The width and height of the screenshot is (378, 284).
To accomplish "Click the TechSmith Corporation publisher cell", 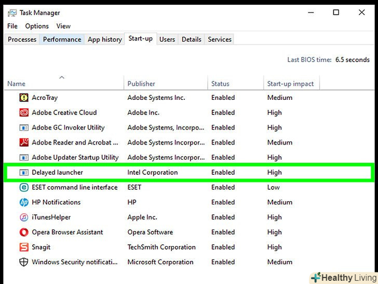I will coord(161,247).
